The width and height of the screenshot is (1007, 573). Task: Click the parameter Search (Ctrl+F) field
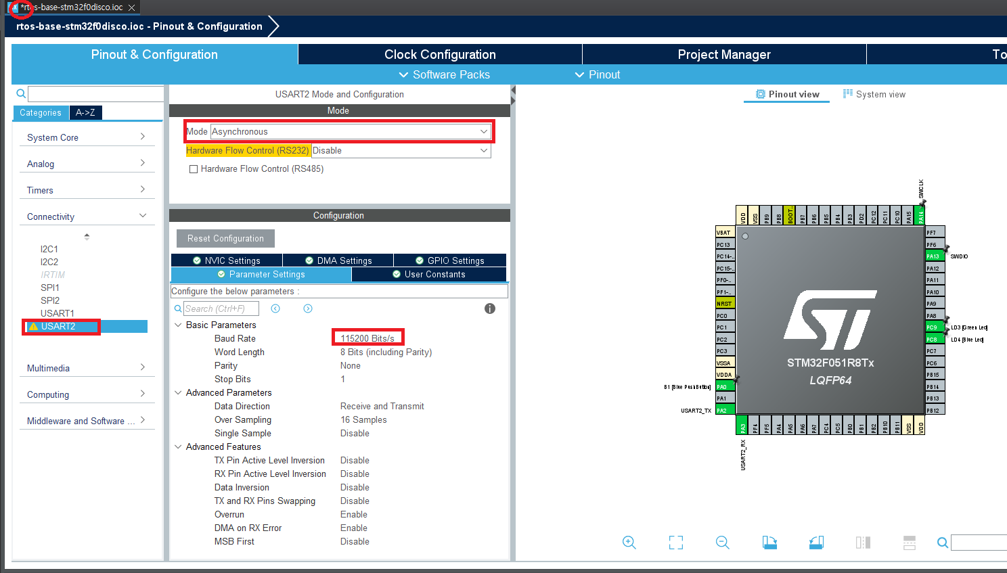[x=221, y=308]
